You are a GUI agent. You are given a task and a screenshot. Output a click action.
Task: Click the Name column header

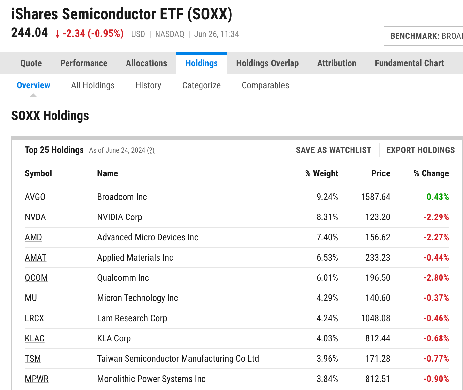pyautogui.click(x=108, y=173)
